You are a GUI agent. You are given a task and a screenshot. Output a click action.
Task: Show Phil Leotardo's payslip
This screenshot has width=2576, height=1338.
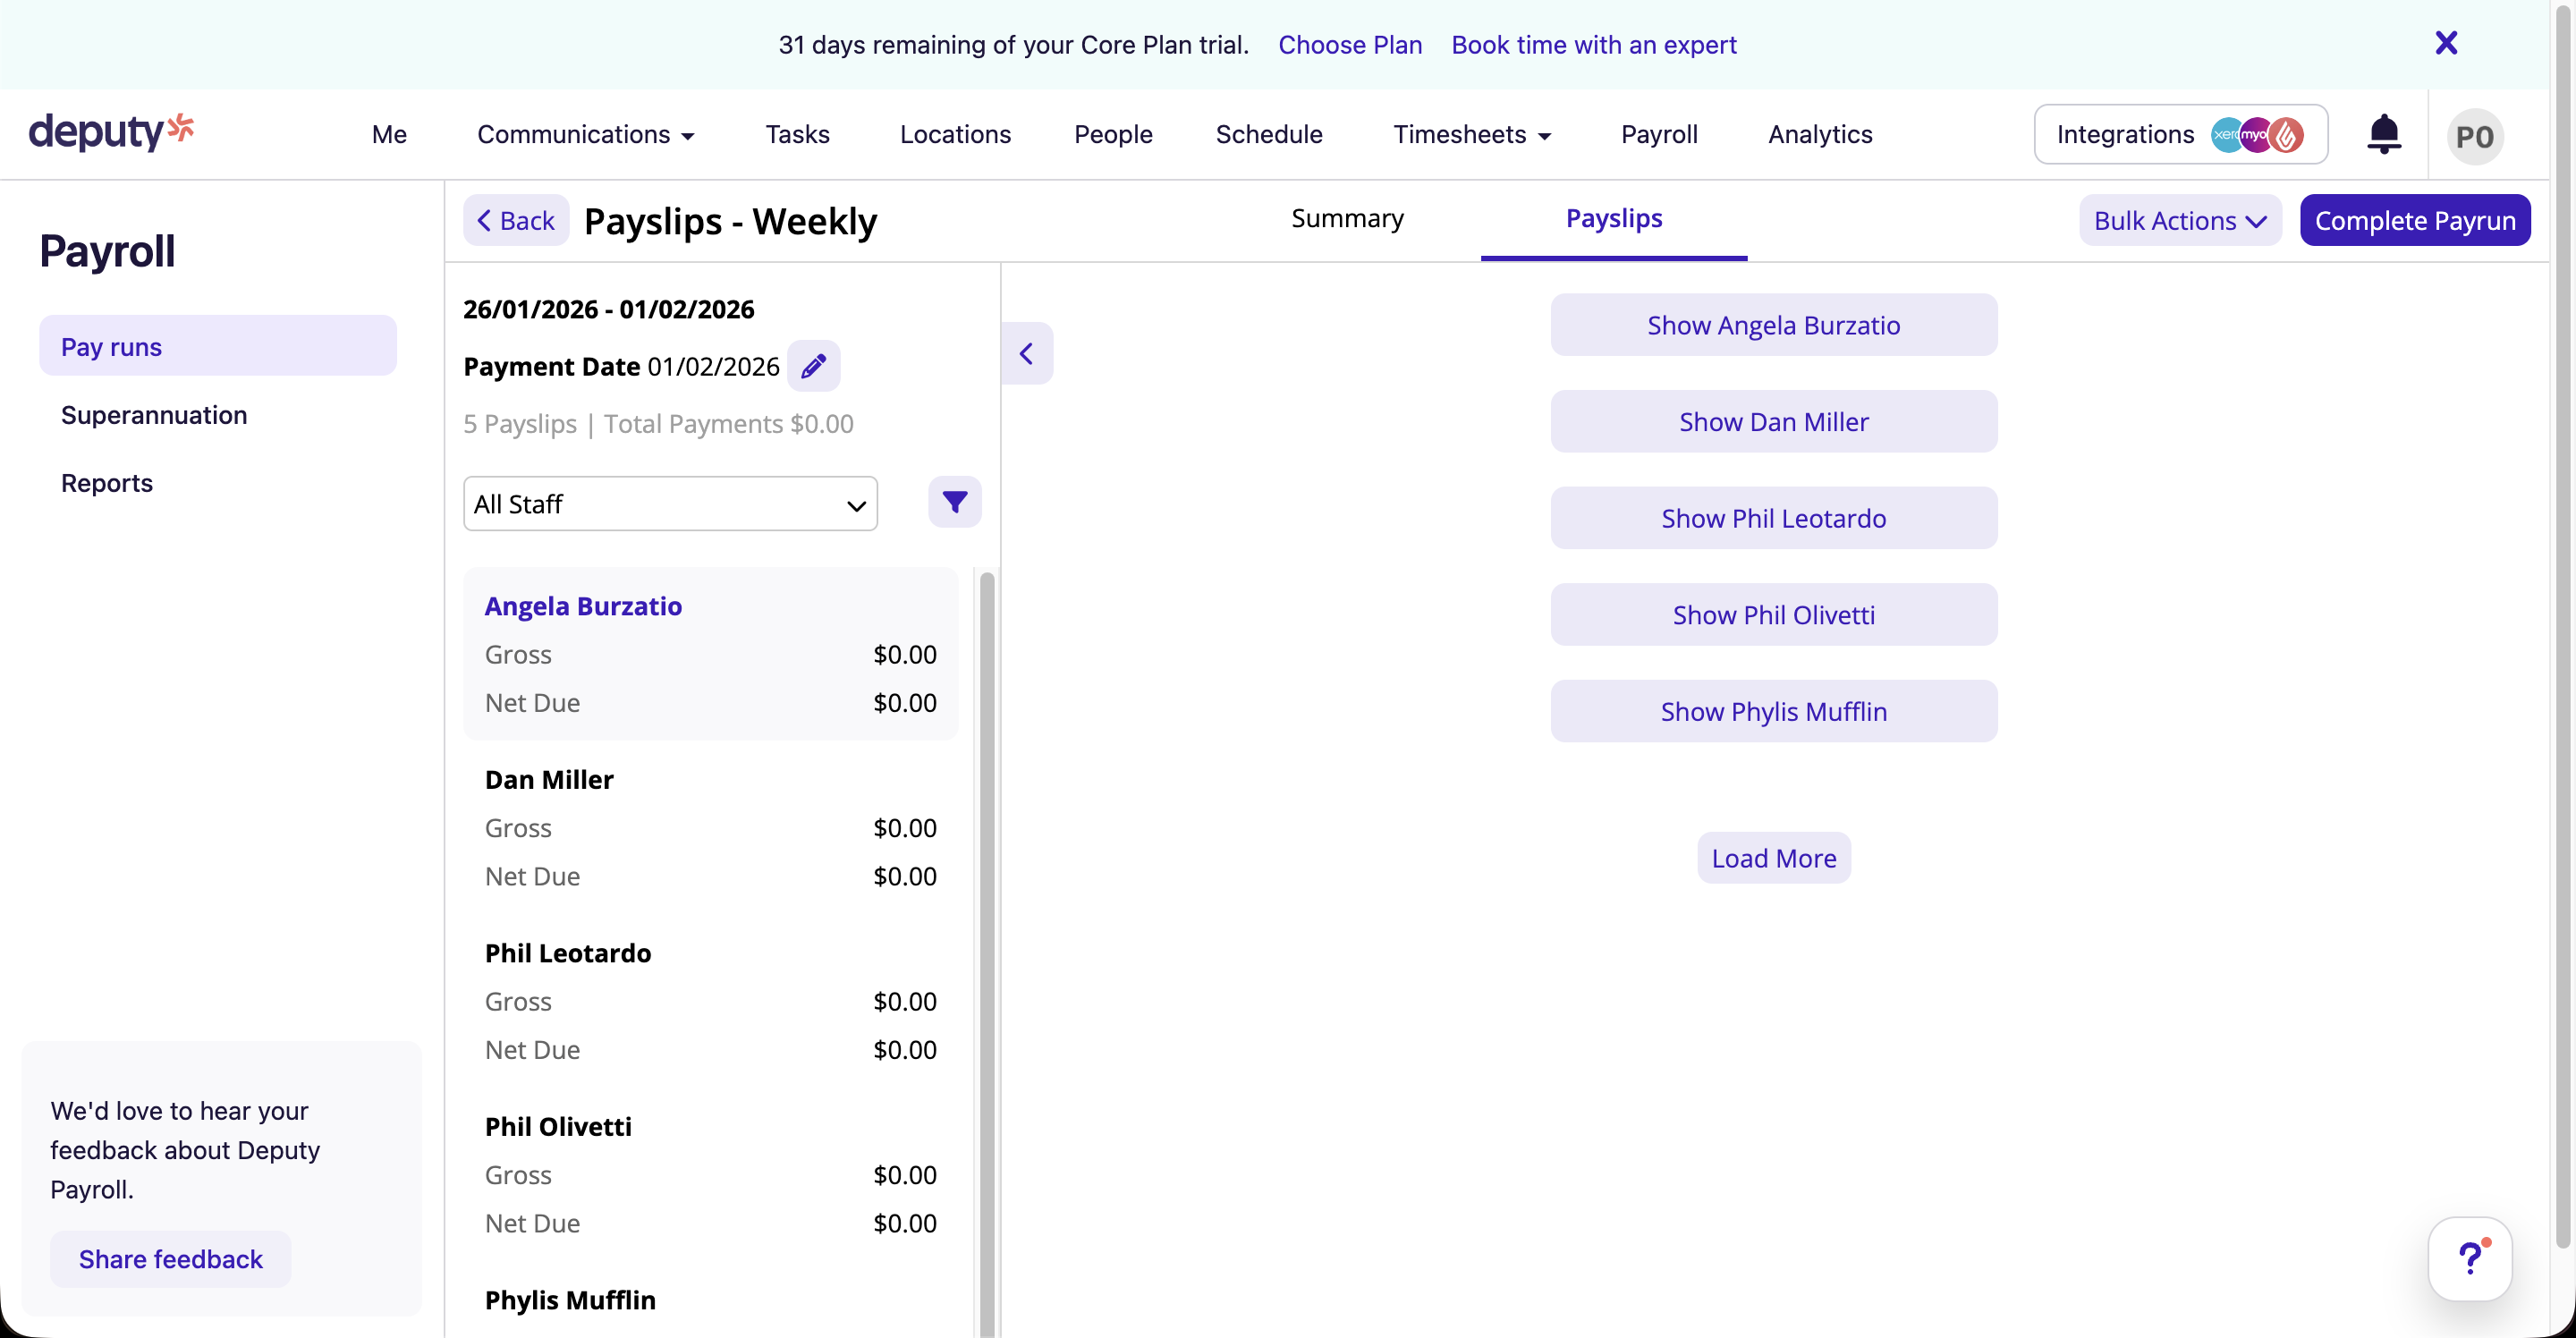click(x=1773, y=518)
